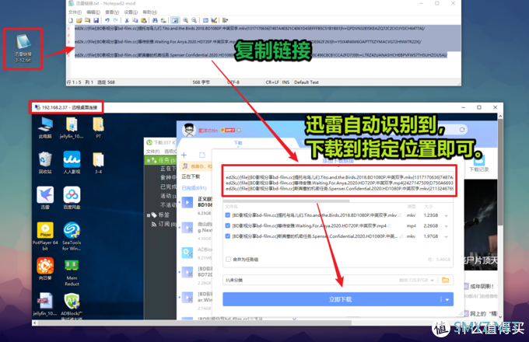Open the 查看(V) menu in Notepad2
529x342 pixels.
pyautogui.click(x=112, y=12)
